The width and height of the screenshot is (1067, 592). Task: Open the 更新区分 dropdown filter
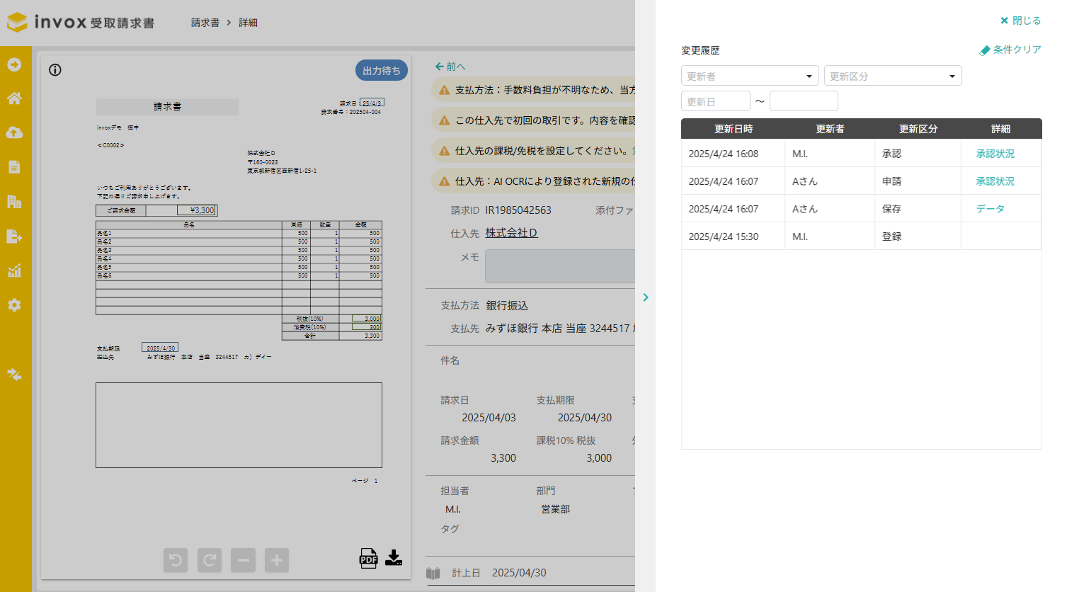click(x=893, y=76)
